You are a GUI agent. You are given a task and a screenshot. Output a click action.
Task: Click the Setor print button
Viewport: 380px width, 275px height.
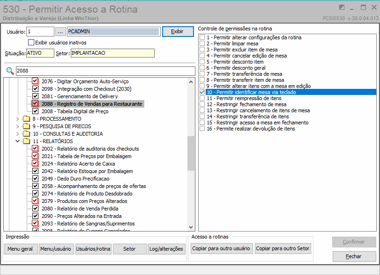coord(130,249)
